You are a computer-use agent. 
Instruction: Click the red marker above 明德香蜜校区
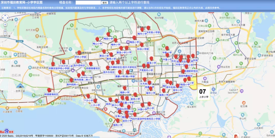pyautogui.click(x=90, y=64)
